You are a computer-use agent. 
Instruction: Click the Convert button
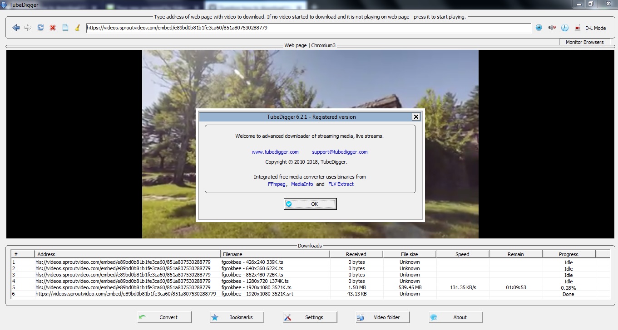coord(164,317)
